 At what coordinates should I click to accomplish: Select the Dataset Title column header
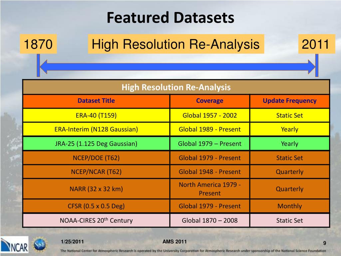(x=96, y=101)
